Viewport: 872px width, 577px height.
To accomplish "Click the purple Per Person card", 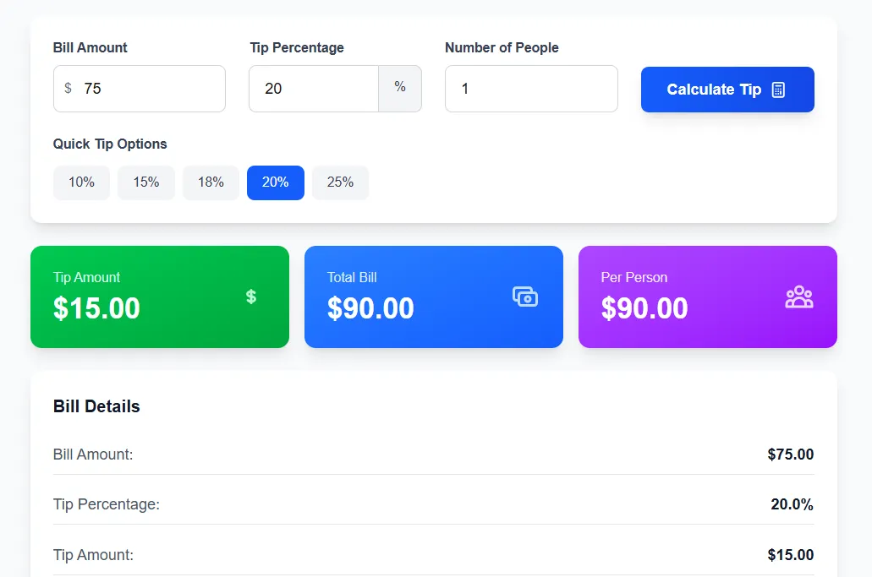I will 707,297.
